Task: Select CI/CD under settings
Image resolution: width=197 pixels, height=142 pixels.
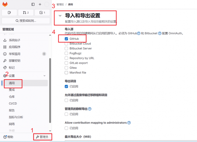Action: click(x=13, y=104)
